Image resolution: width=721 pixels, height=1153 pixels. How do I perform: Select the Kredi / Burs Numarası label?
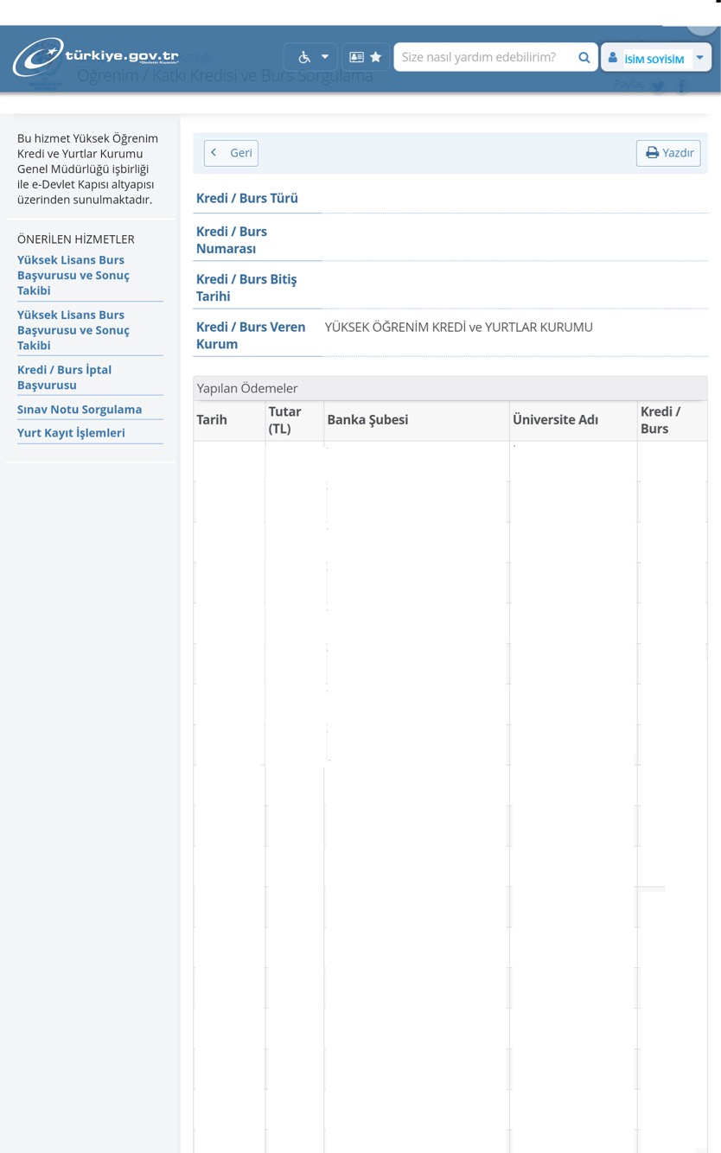pos(232,239)
